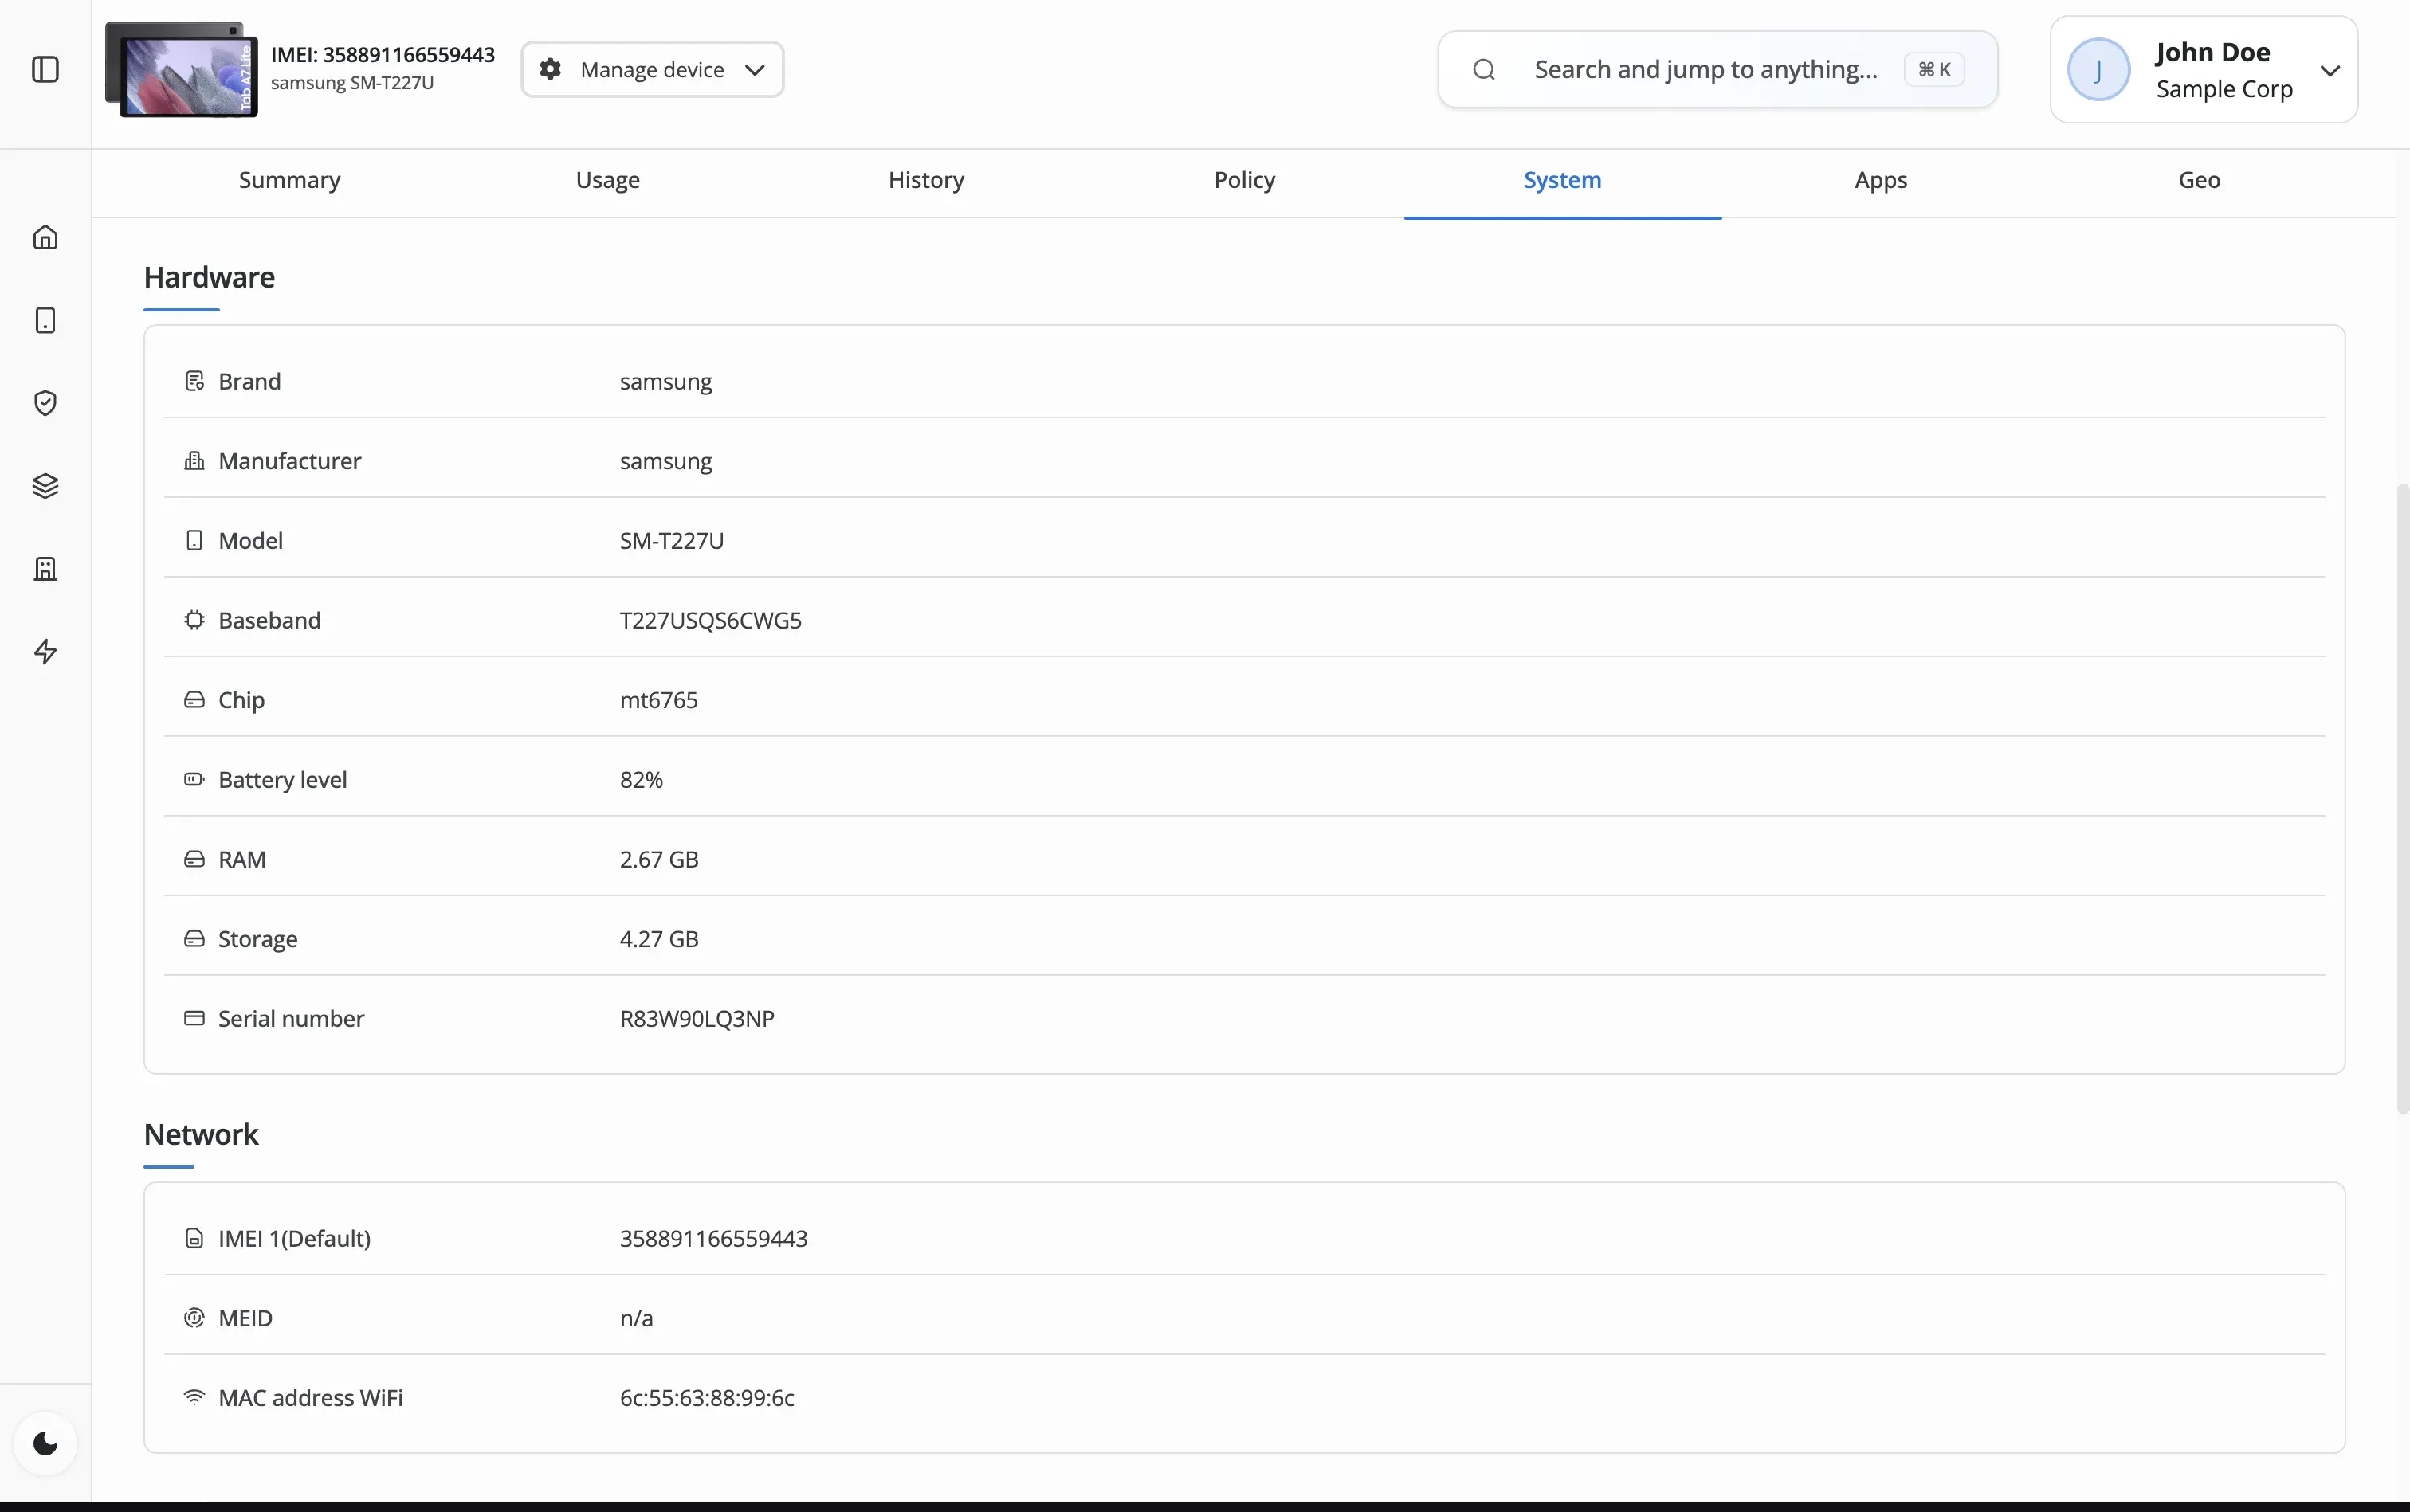Open the shield security icon in sidebar
Viewport: 2410px width, 1512px height.
click(45, 403)
